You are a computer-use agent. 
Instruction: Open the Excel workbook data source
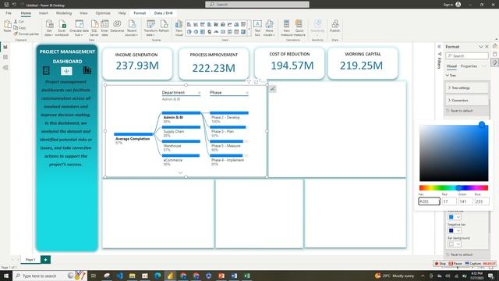point(62,28)
